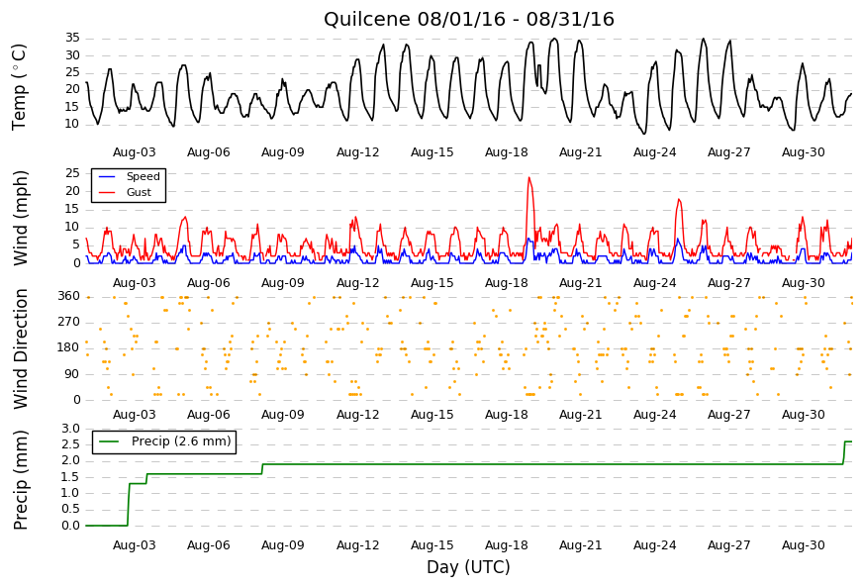
Task: Select the Gust legend label
Action: coord(139,192)
